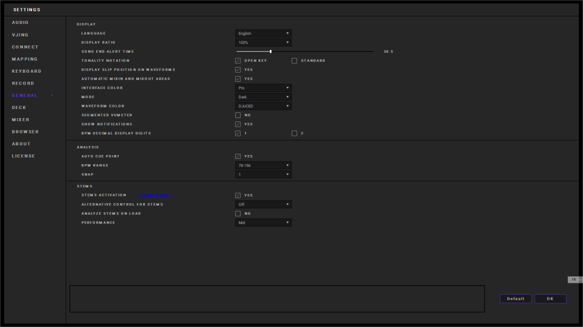
Task: Click the Song End Alert Time slider handle
Action: [270, 52]
